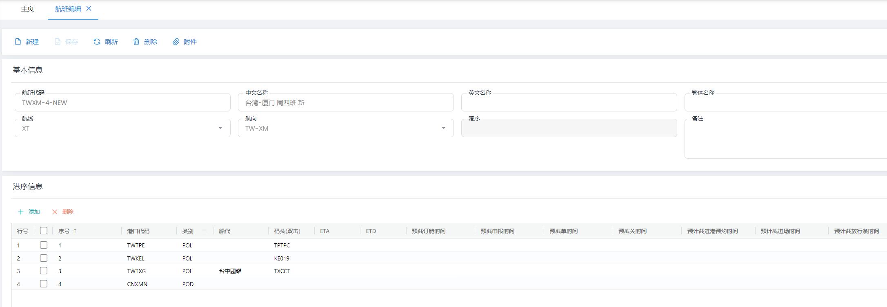The image size is (887, 307).
Task: Expand the 航线 dropdown showing XT
Action: click(220, 128)
